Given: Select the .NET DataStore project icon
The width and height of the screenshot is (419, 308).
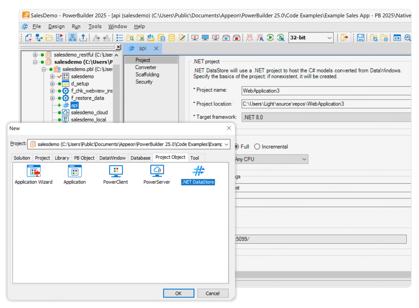Looking at the screenshot, I should (x=198, y=175).
